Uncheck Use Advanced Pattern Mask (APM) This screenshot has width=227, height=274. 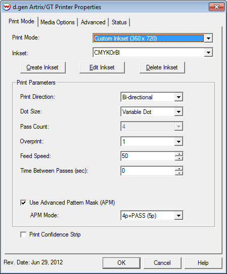tap(23, 203)
